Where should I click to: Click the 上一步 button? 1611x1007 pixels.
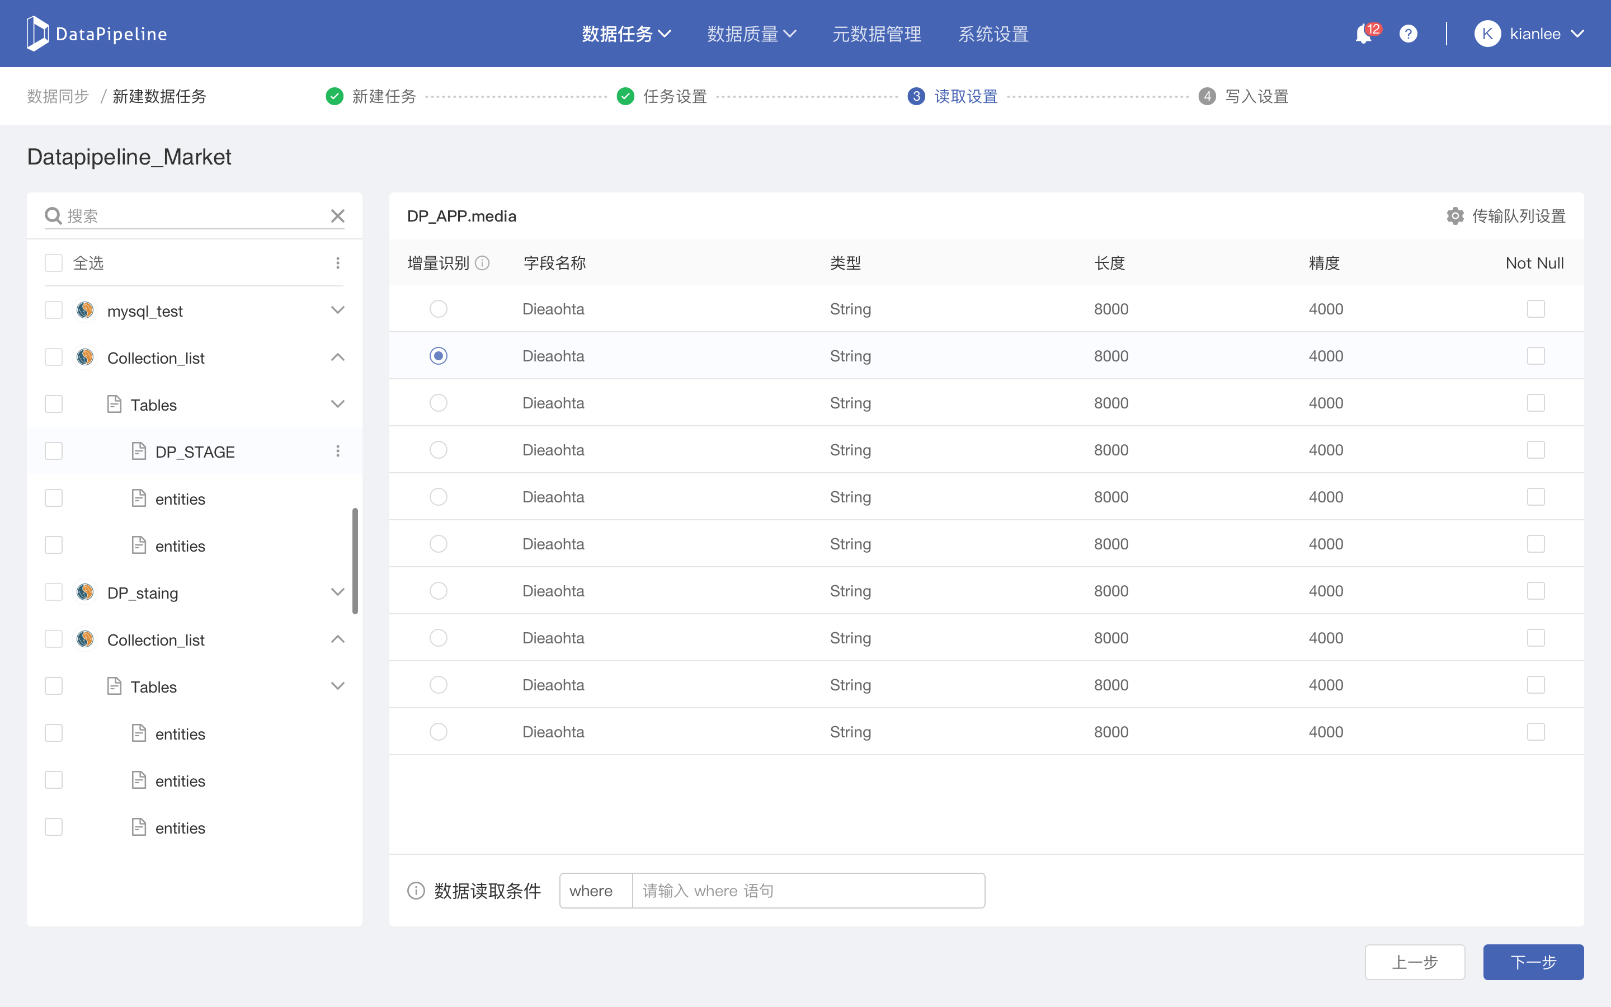[1415, 962]
